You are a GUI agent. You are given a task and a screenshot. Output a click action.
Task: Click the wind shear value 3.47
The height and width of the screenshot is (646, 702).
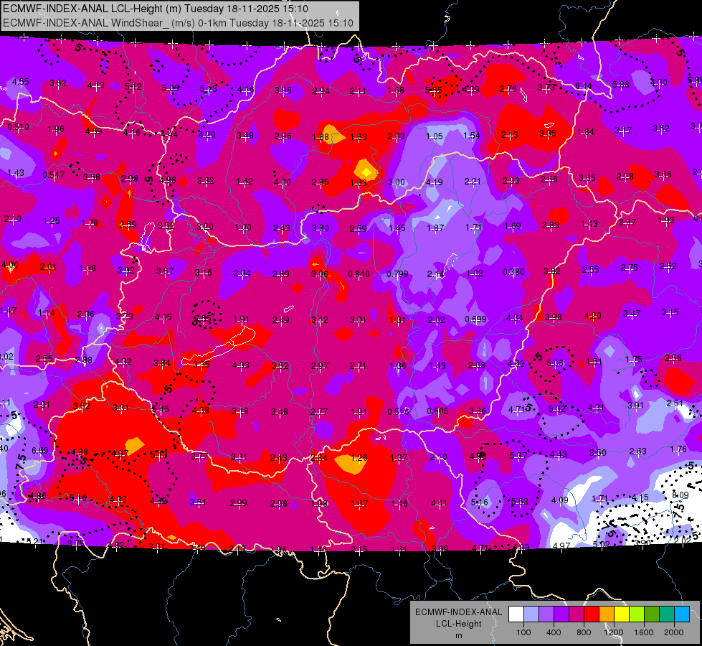tap(632, 314)
